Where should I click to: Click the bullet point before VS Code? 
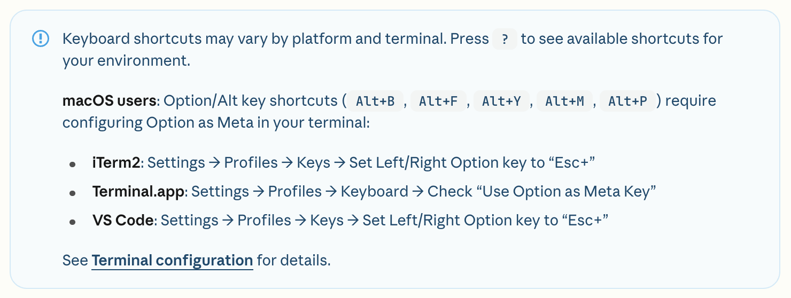coord(72,222)
